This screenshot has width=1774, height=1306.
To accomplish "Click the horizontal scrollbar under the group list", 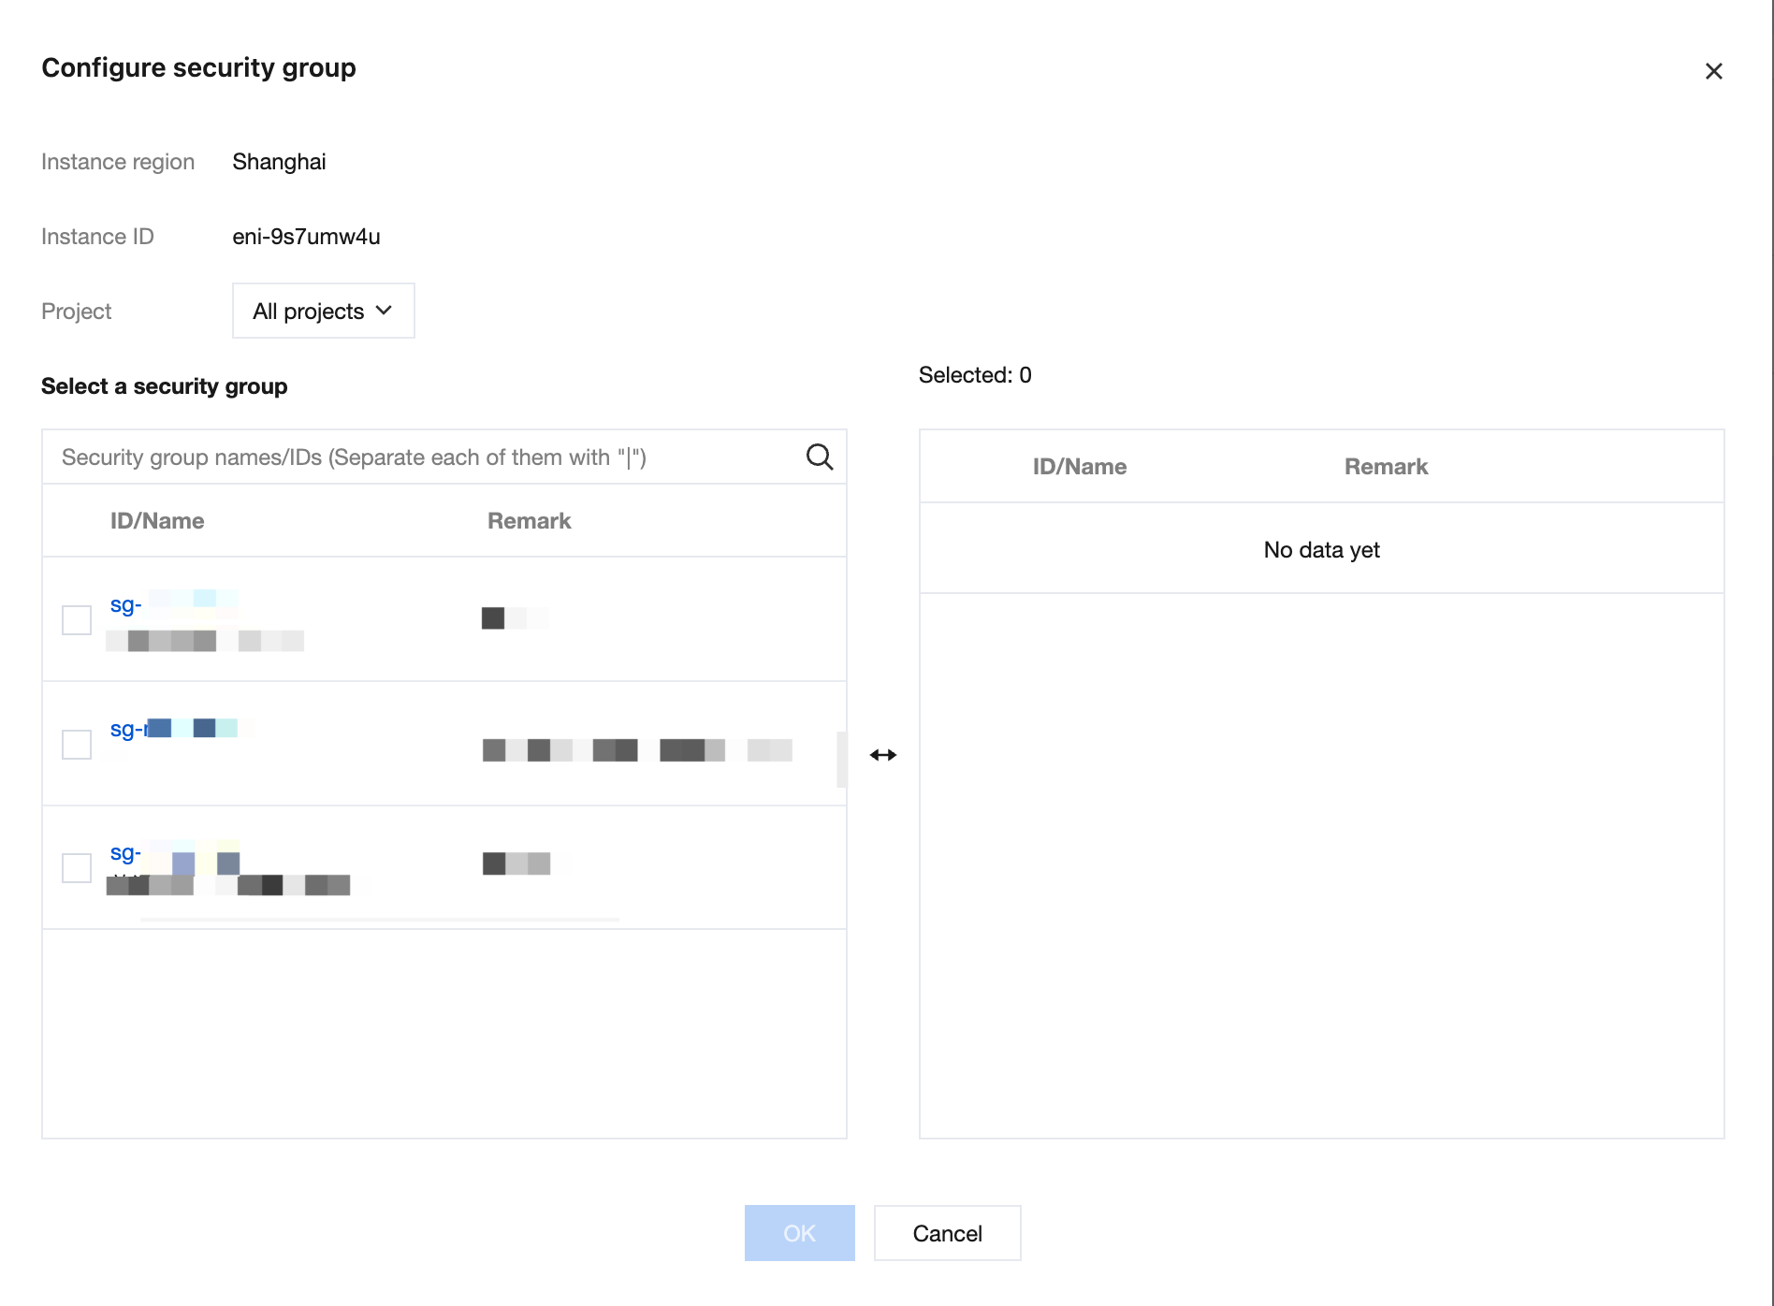I will (x=379, y=921).
